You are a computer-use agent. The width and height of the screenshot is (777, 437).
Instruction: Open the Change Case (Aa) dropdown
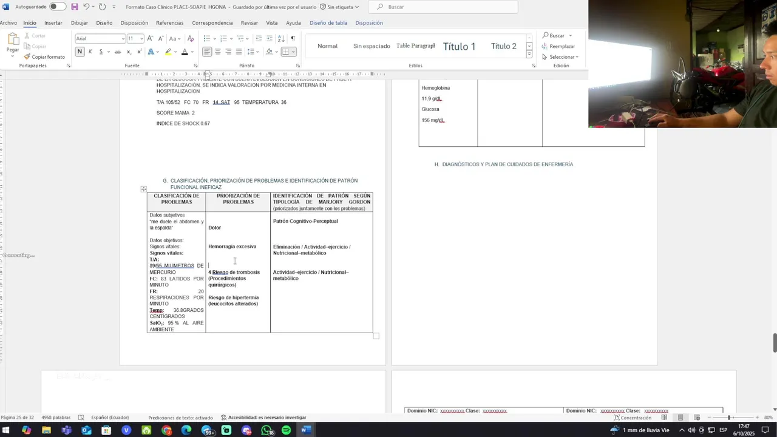point(174,38)
